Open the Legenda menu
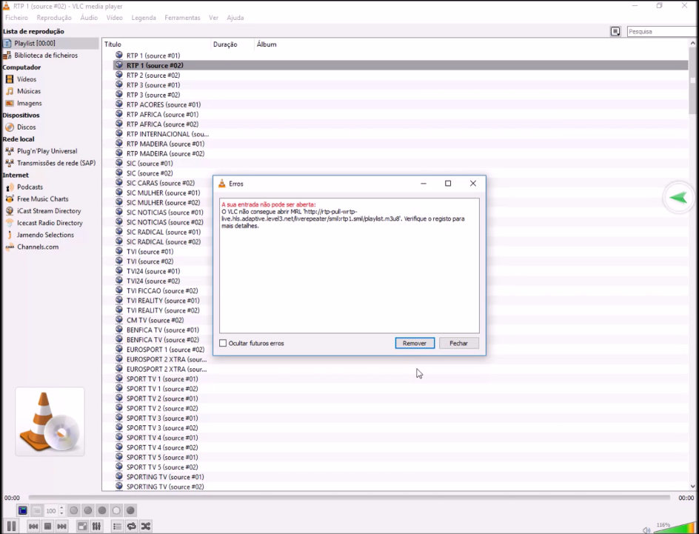 click(144, 18)
